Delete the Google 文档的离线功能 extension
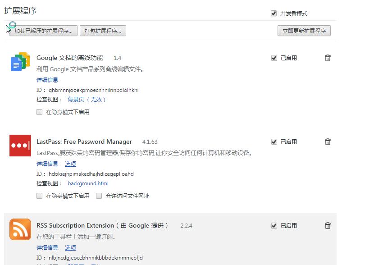 328,58
